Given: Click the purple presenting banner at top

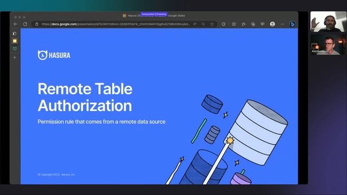Looking at the screenshot, I should point(154,14).
